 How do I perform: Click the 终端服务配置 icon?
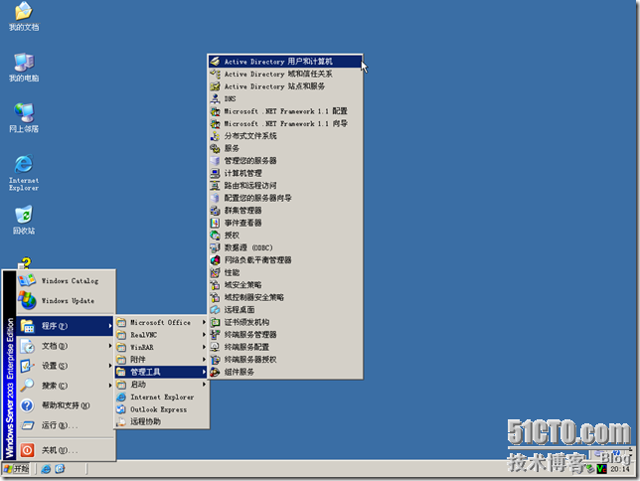[215, 347]
